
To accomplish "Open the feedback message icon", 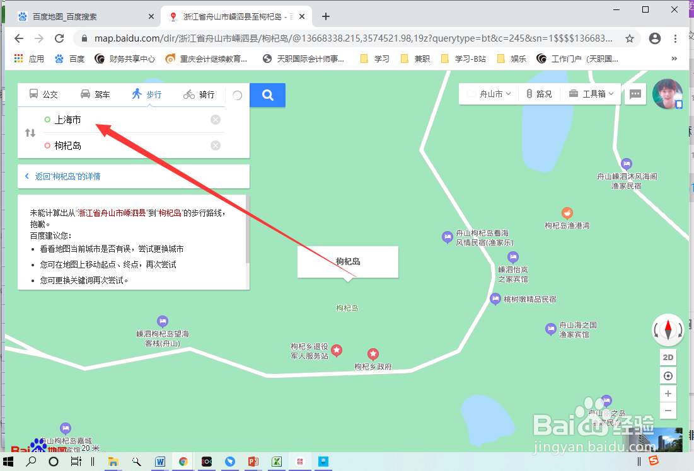I will pyautogui.click(x=635, y=94).
